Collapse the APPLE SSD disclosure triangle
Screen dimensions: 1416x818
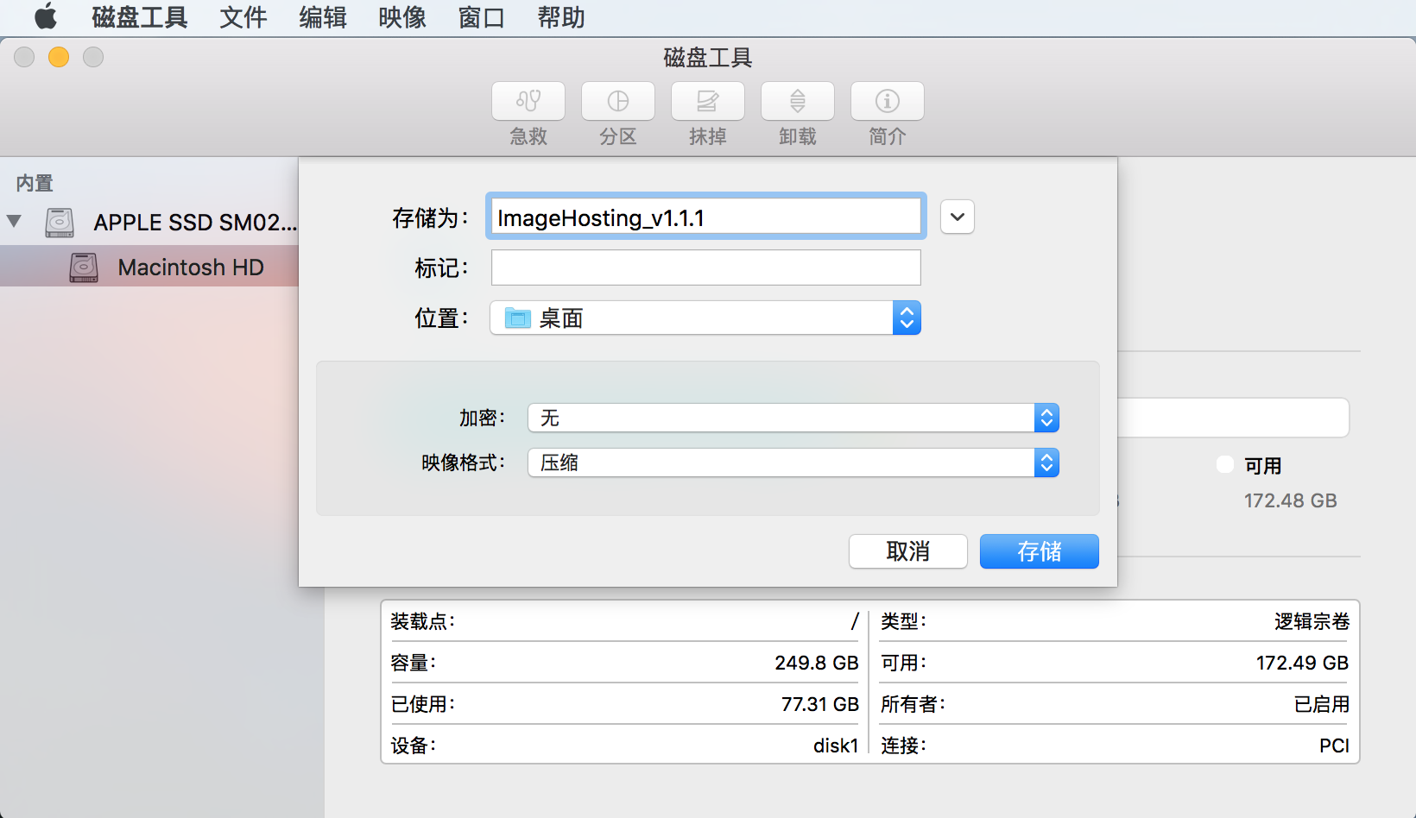tap(14, 222)
